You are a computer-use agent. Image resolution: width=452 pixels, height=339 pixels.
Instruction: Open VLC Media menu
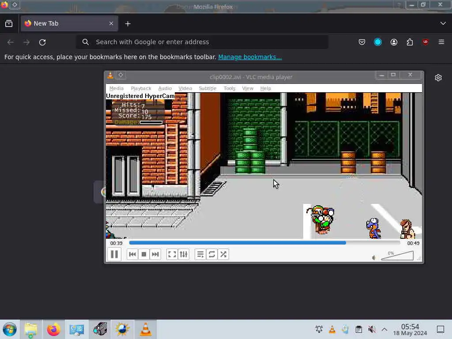tap(117, 88)
